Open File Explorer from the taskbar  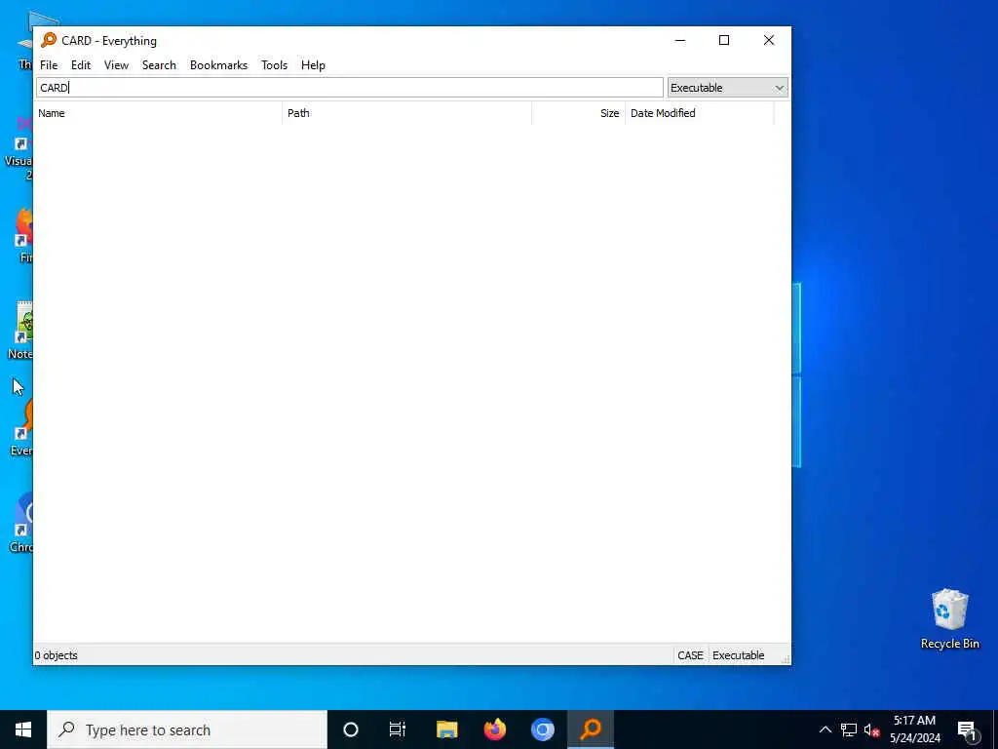(x=446, y=729)
